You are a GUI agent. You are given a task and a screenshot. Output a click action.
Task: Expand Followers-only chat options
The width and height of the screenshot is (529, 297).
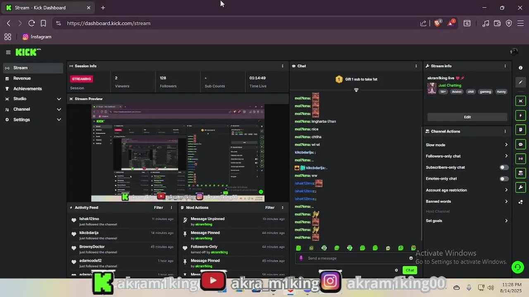[x=467, y=156]
